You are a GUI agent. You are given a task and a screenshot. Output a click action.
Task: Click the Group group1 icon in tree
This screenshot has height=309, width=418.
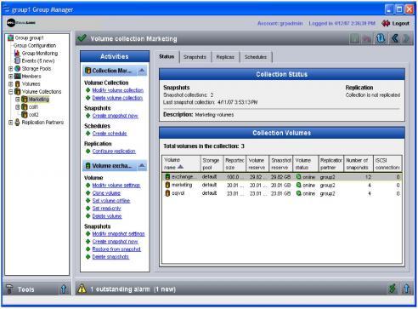[10, 37]
